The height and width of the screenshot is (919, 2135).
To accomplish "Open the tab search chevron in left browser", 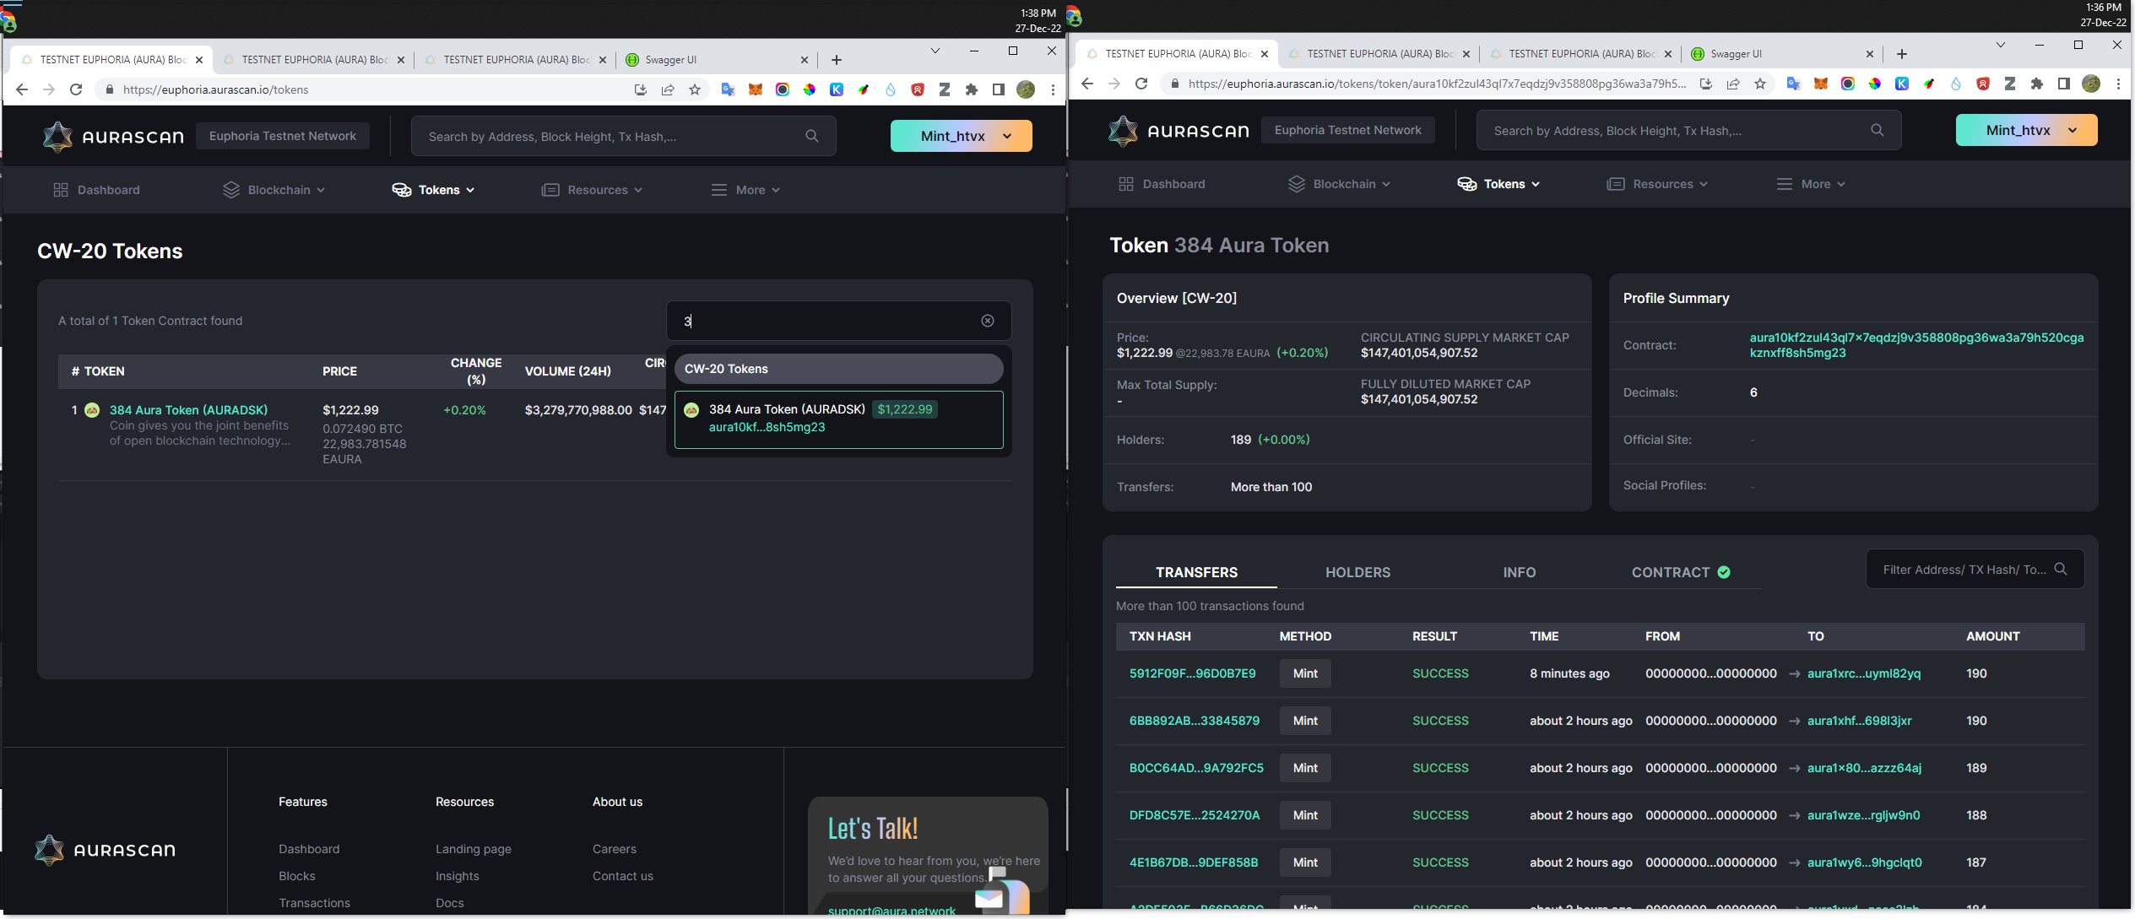I will pyautogui.click(x=935, y=51).
